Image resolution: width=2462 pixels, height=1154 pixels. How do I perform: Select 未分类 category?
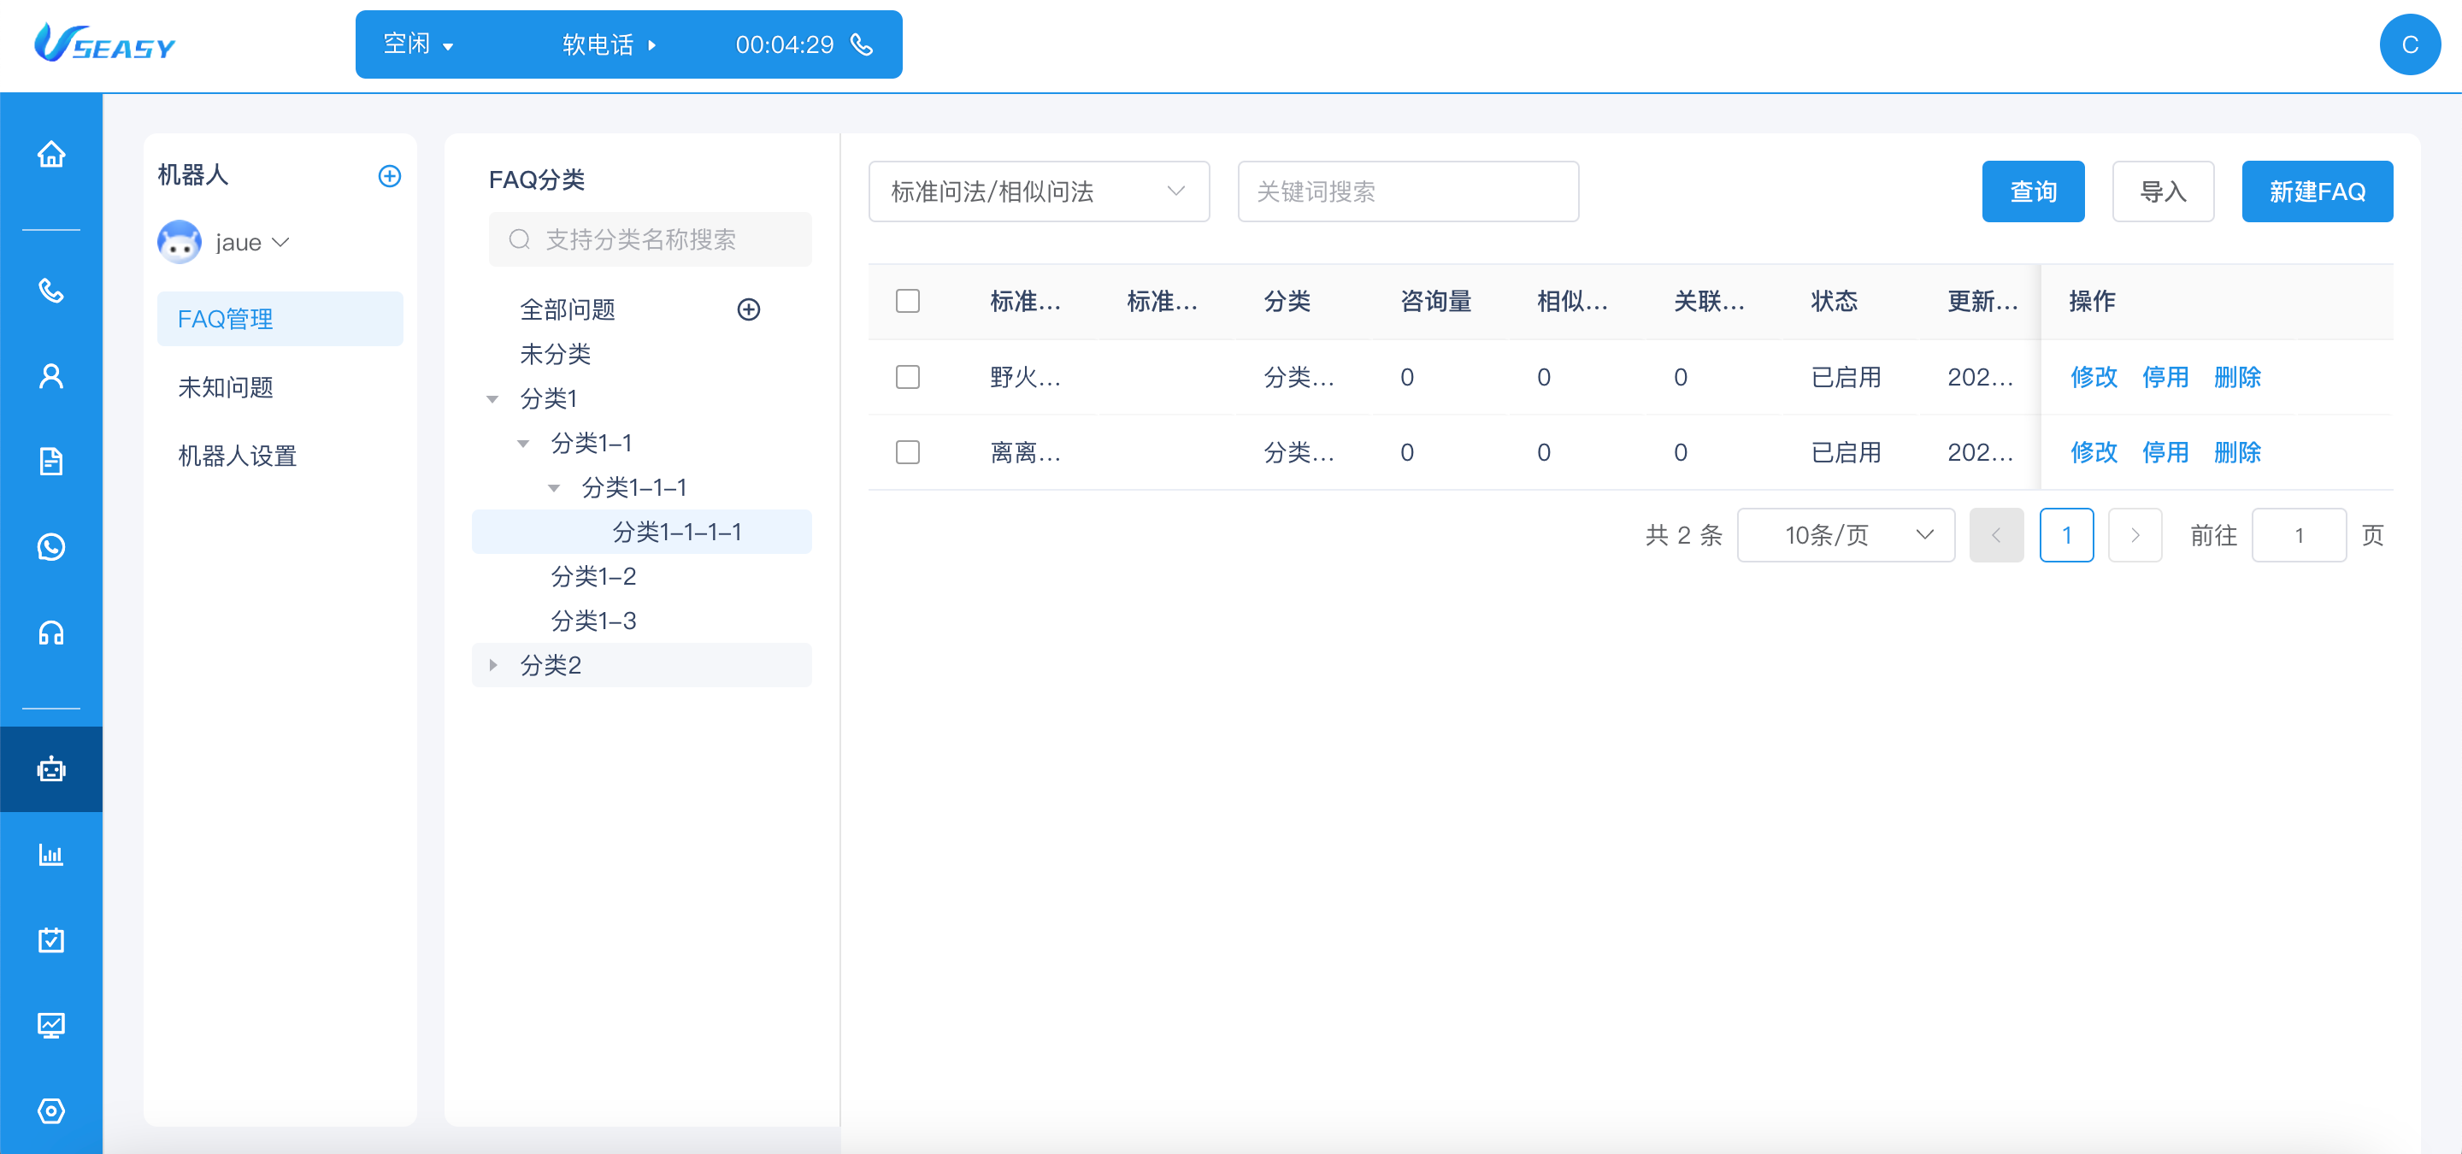(556, 355)
